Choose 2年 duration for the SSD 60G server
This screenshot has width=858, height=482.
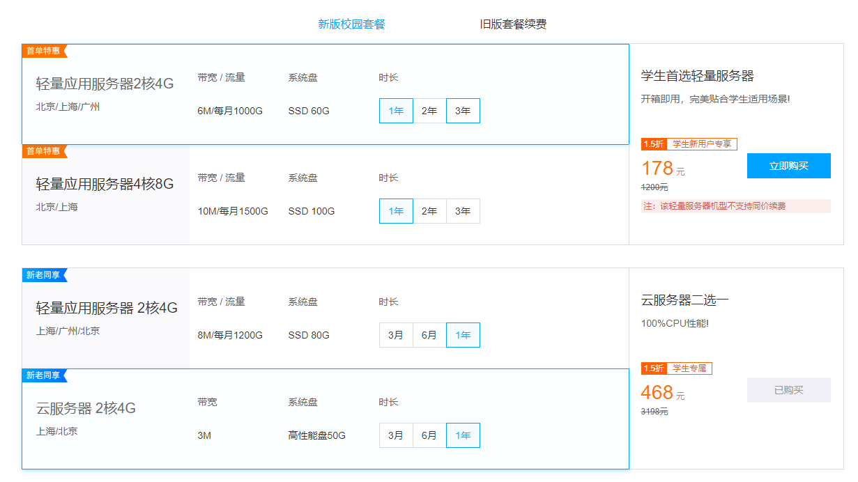[429, 111]
